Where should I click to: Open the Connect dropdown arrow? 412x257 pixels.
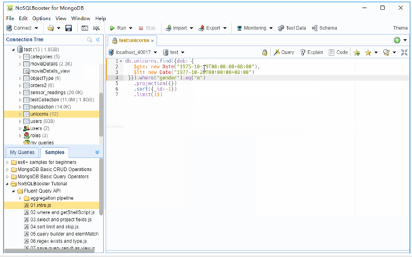point(36,28)
